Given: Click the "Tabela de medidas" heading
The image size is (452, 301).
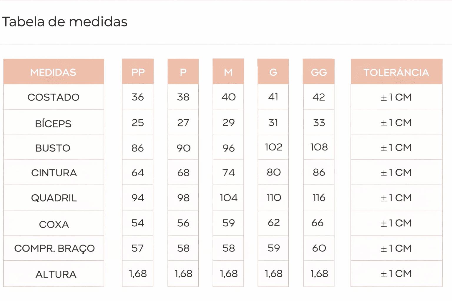Looking at the screenshot, I should [x=65, y=22].
